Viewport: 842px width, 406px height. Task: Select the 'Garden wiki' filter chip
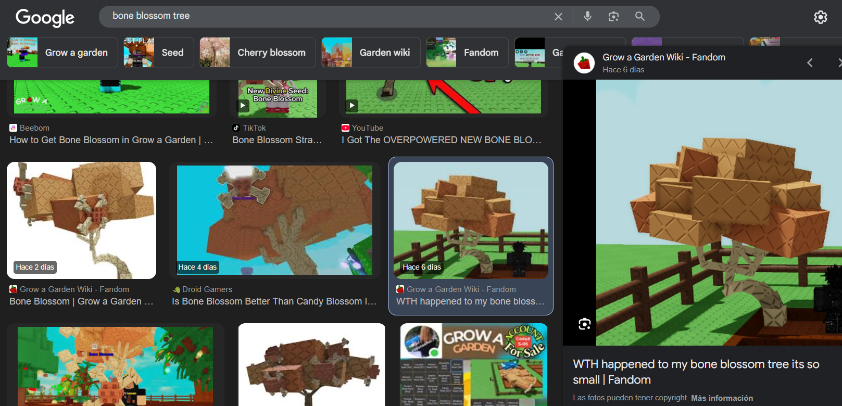coord(371,53)
